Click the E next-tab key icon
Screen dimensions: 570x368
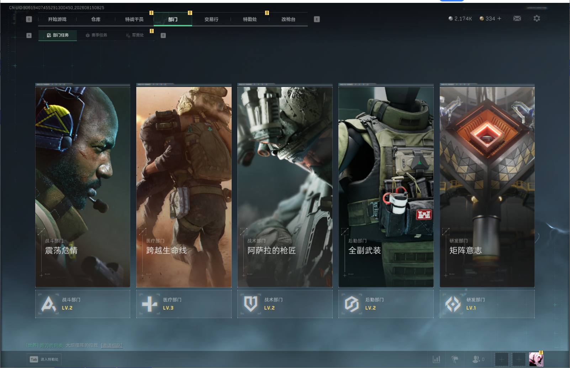point(317,19)
